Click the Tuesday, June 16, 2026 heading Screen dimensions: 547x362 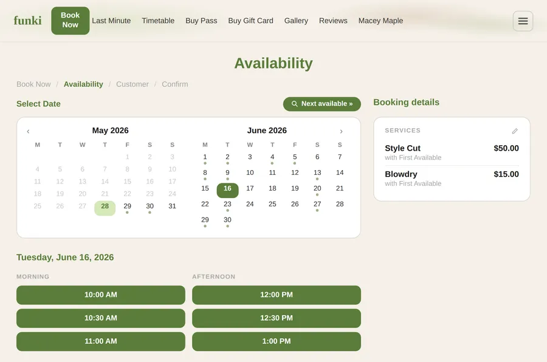pyautogui.click(x=65, y=258)
